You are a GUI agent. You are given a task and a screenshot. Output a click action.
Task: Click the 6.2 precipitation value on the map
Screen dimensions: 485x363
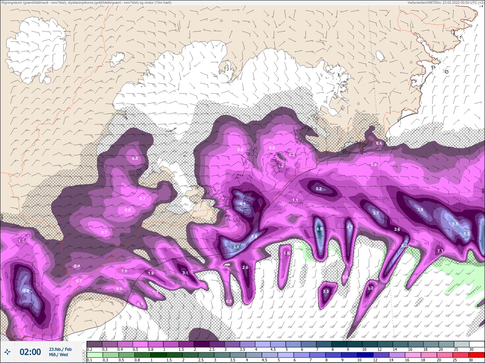coord(404,246)
